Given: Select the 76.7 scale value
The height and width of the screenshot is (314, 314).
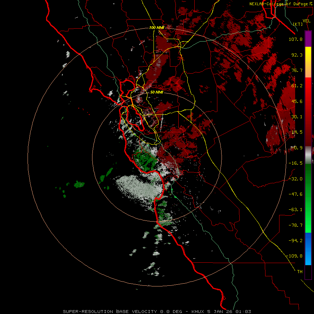Looking at the screenshot, I should pos(297,70).
